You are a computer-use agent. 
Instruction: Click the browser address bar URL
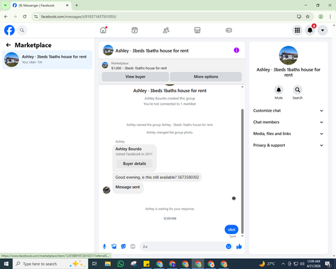pos(79,17)
